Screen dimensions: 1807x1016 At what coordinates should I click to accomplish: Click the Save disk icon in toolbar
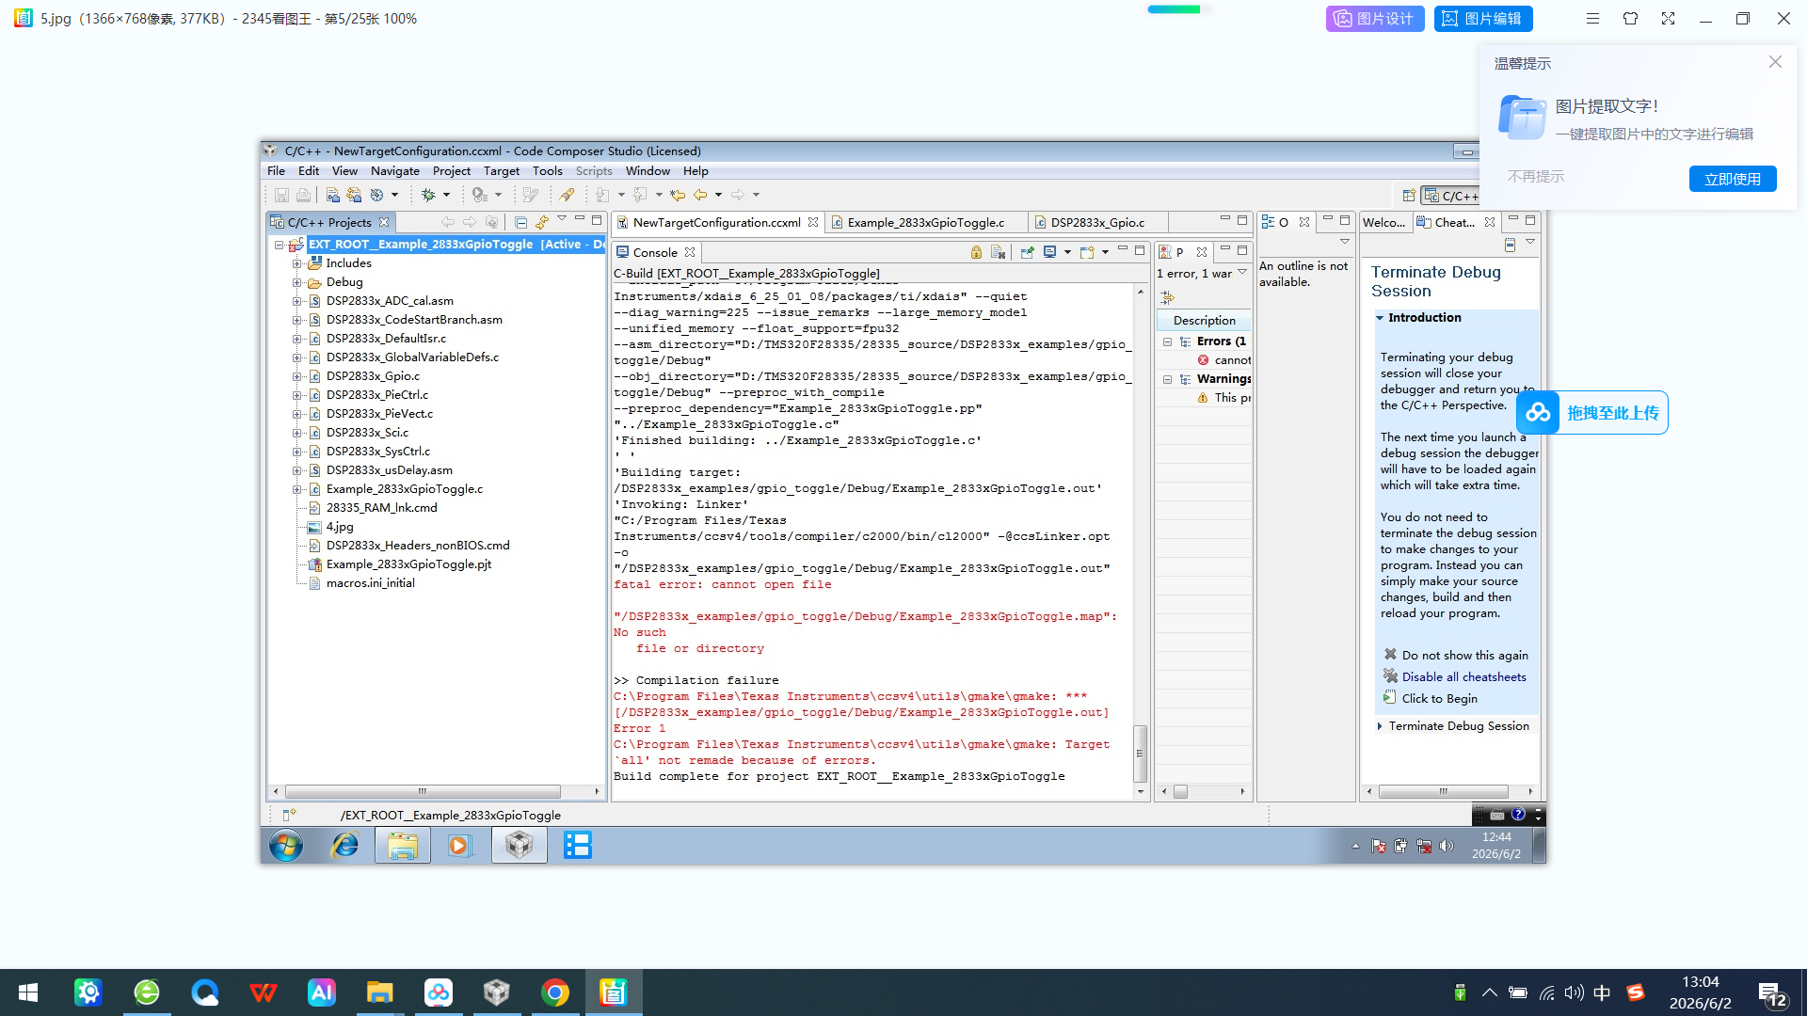pos(281,195)
